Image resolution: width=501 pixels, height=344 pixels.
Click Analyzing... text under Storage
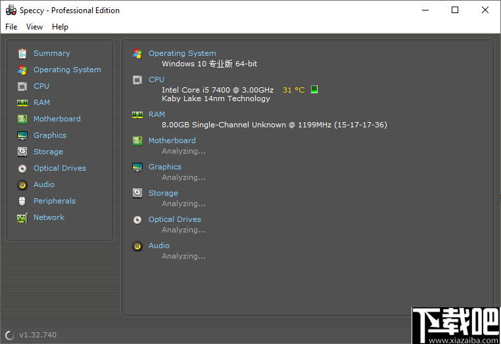pos(183,204)
